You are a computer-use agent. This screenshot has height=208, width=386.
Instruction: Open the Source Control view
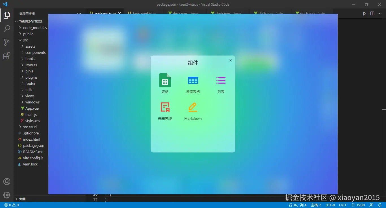[x=7, y=42]
